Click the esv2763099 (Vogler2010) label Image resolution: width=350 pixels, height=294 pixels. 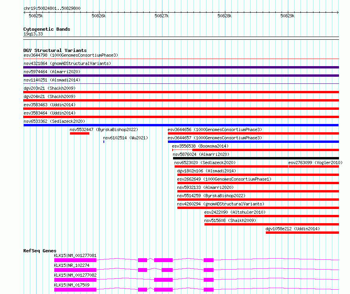tap(315, 163)
